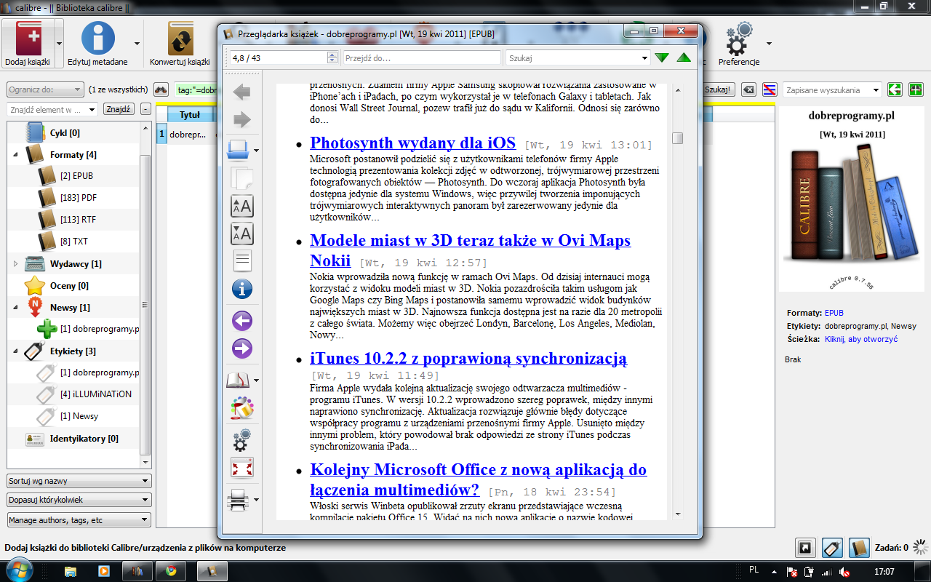Expand the Wydawcy tree node

(16, 263)
